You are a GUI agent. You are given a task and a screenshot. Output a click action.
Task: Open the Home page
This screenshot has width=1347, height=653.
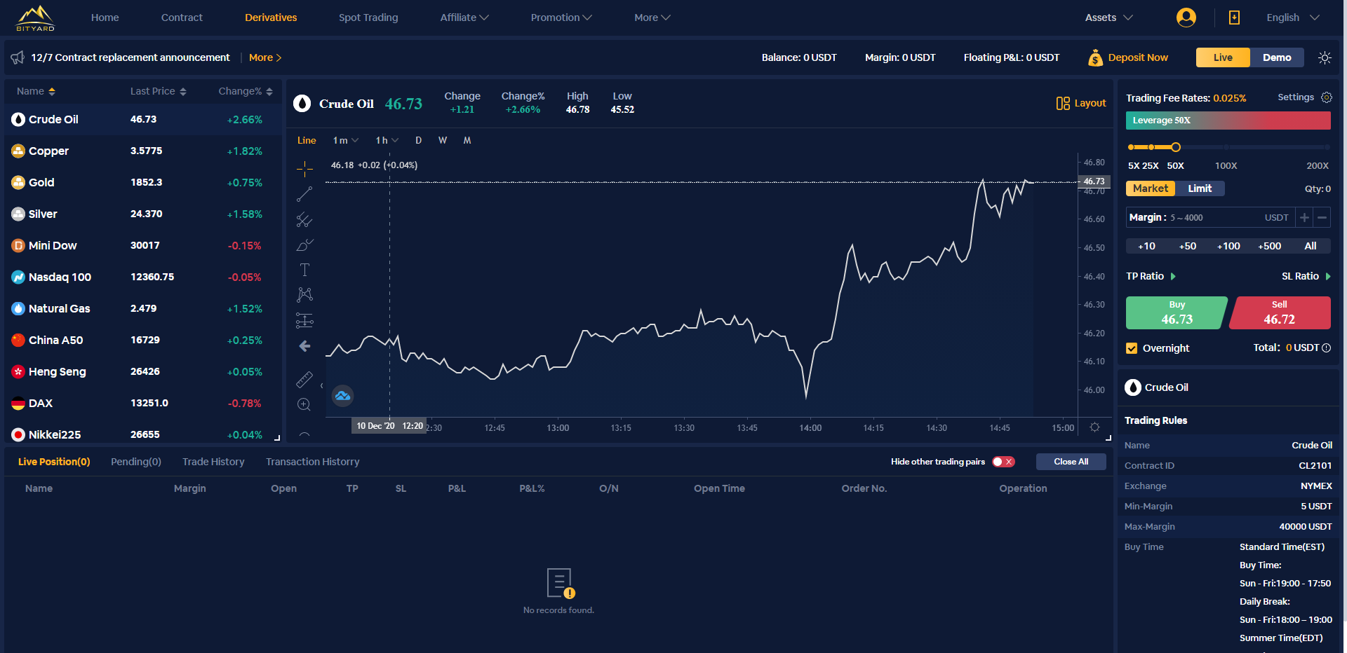coord(105,18)
